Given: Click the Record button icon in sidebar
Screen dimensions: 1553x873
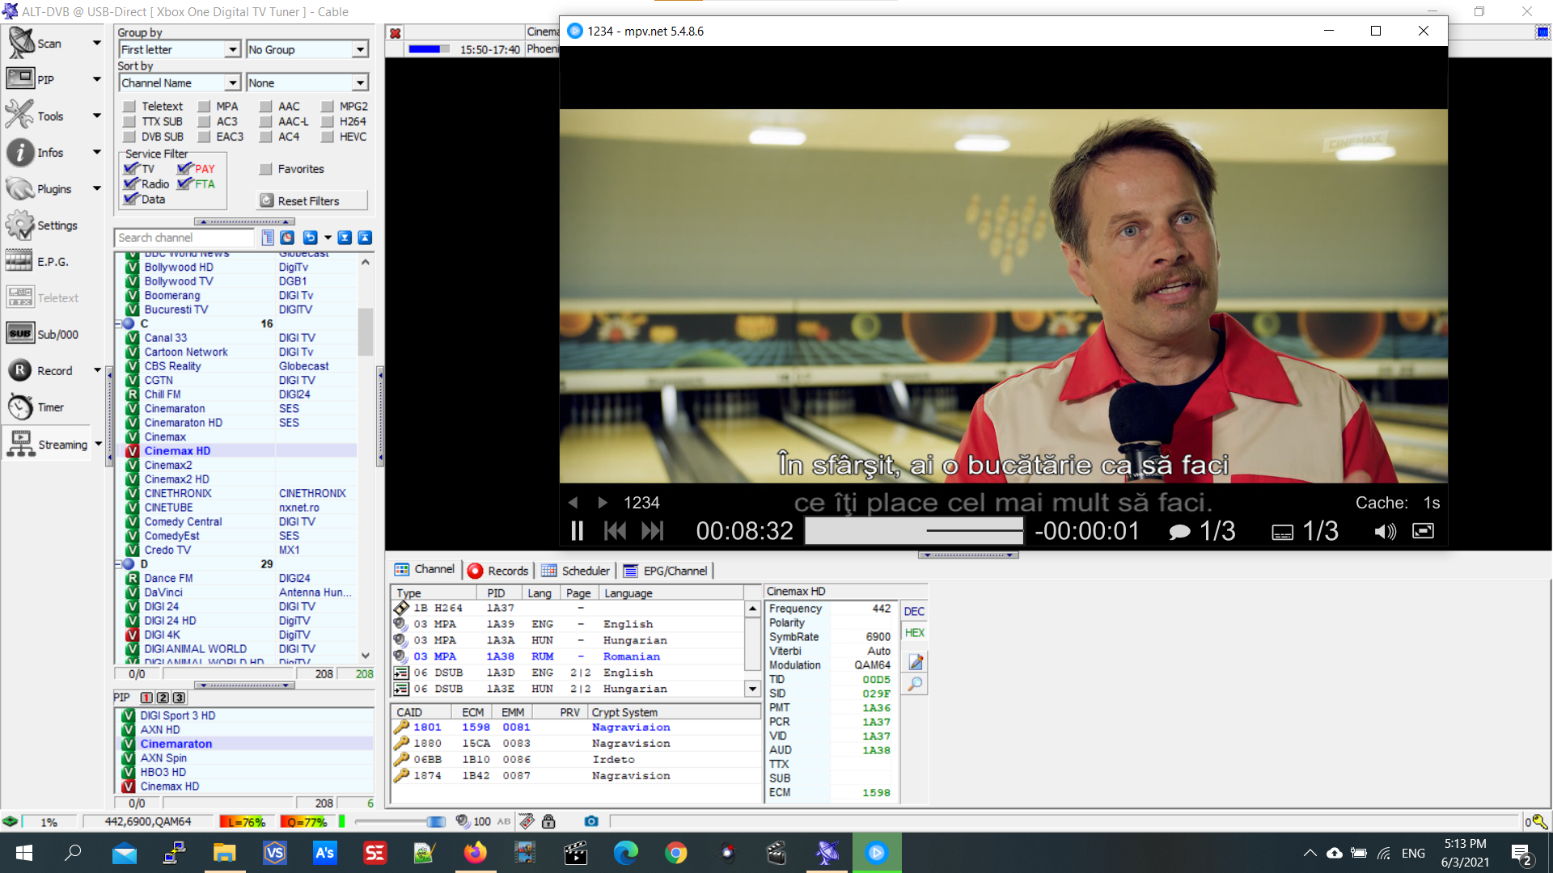Looking at the screenshot, I should coord(19,370).
